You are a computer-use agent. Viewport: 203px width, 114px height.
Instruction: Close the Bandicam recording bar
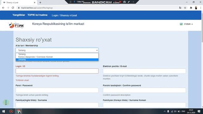coord(133,2)
